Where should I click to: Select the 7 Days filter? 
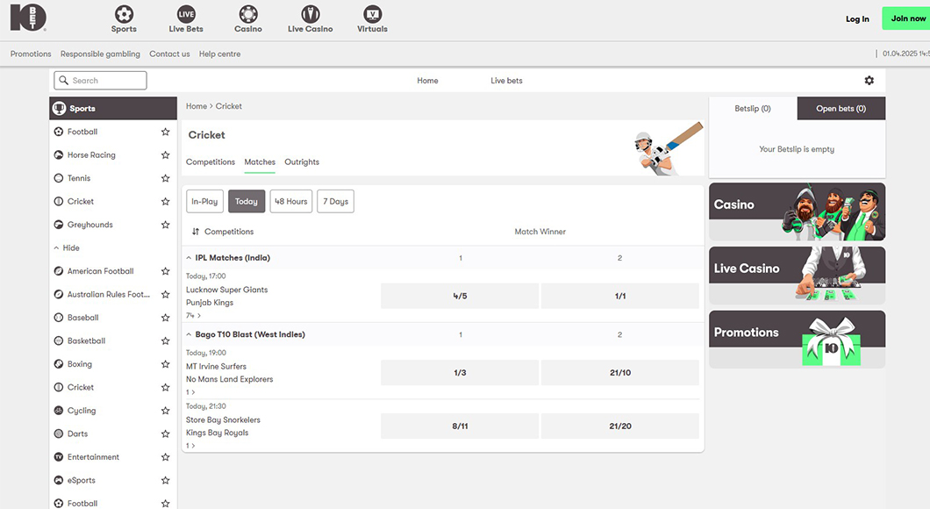(336, 201)
